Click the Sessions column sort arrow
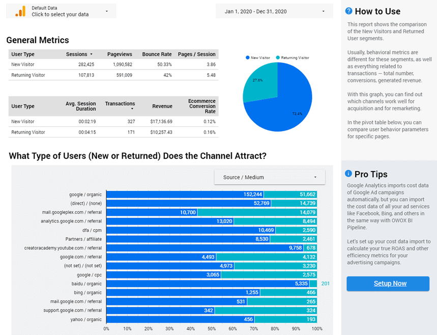437x335 pixels. (91, 54)
